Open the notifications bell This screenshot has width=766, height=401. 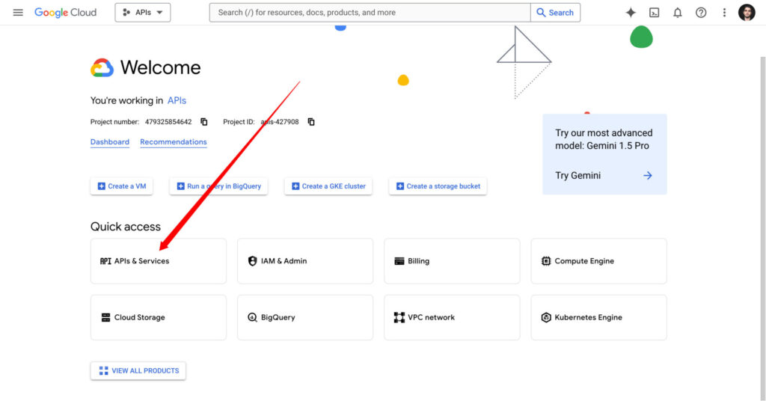(x=678, y=13)
